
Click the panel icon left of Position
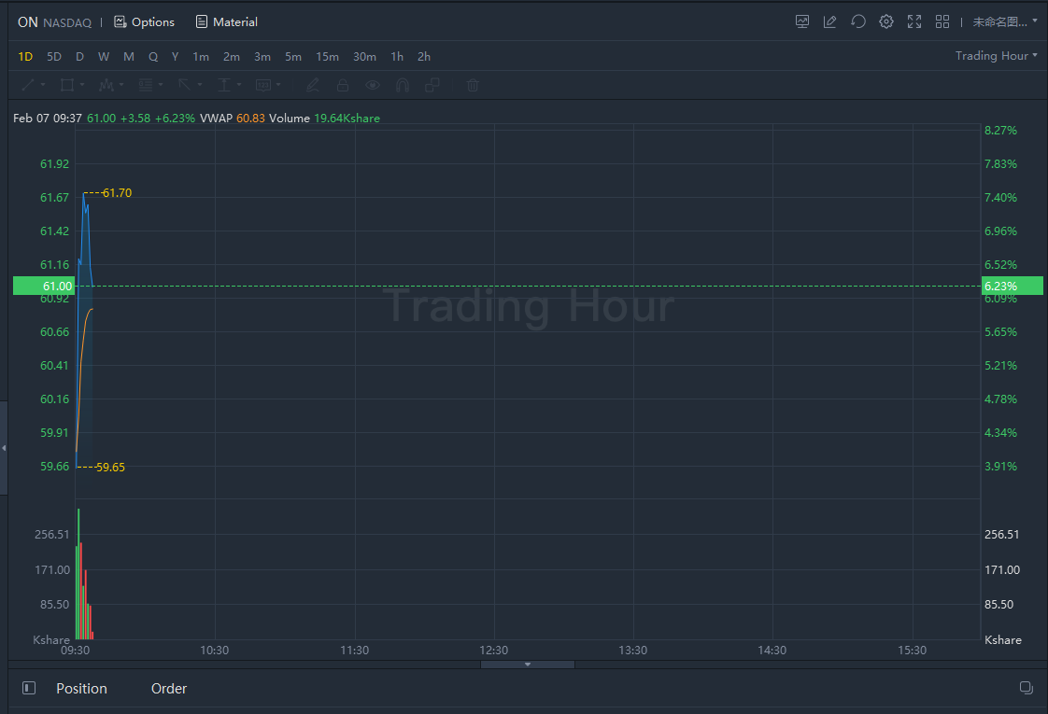click(29, 688)
